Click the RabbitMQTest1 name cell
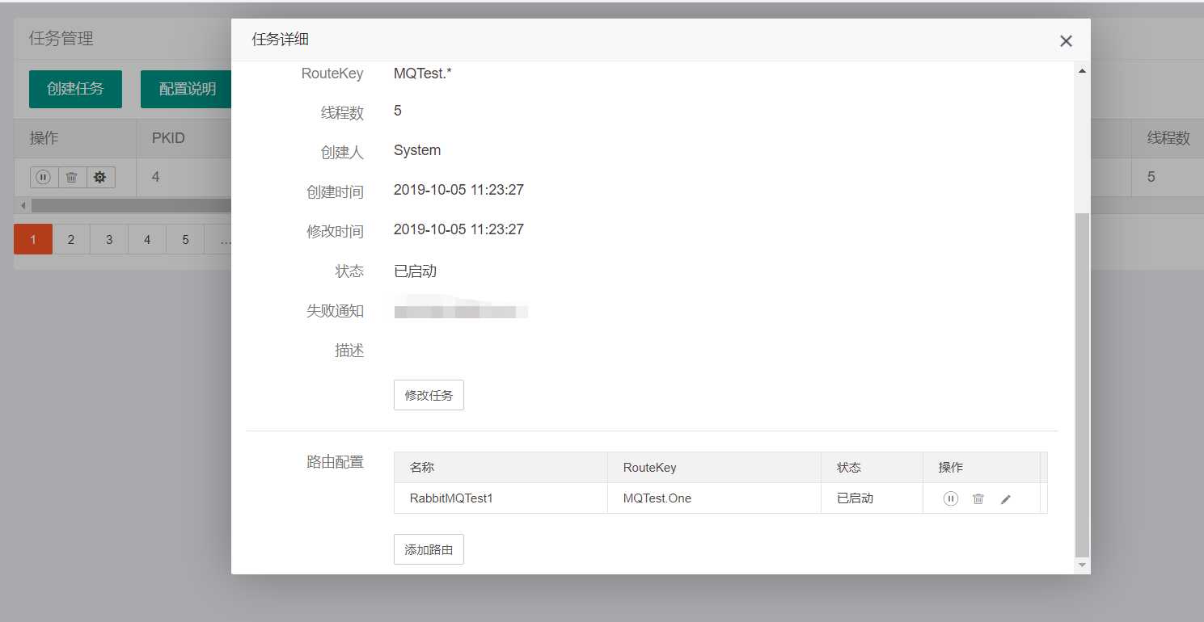 (x=501, y=498)
